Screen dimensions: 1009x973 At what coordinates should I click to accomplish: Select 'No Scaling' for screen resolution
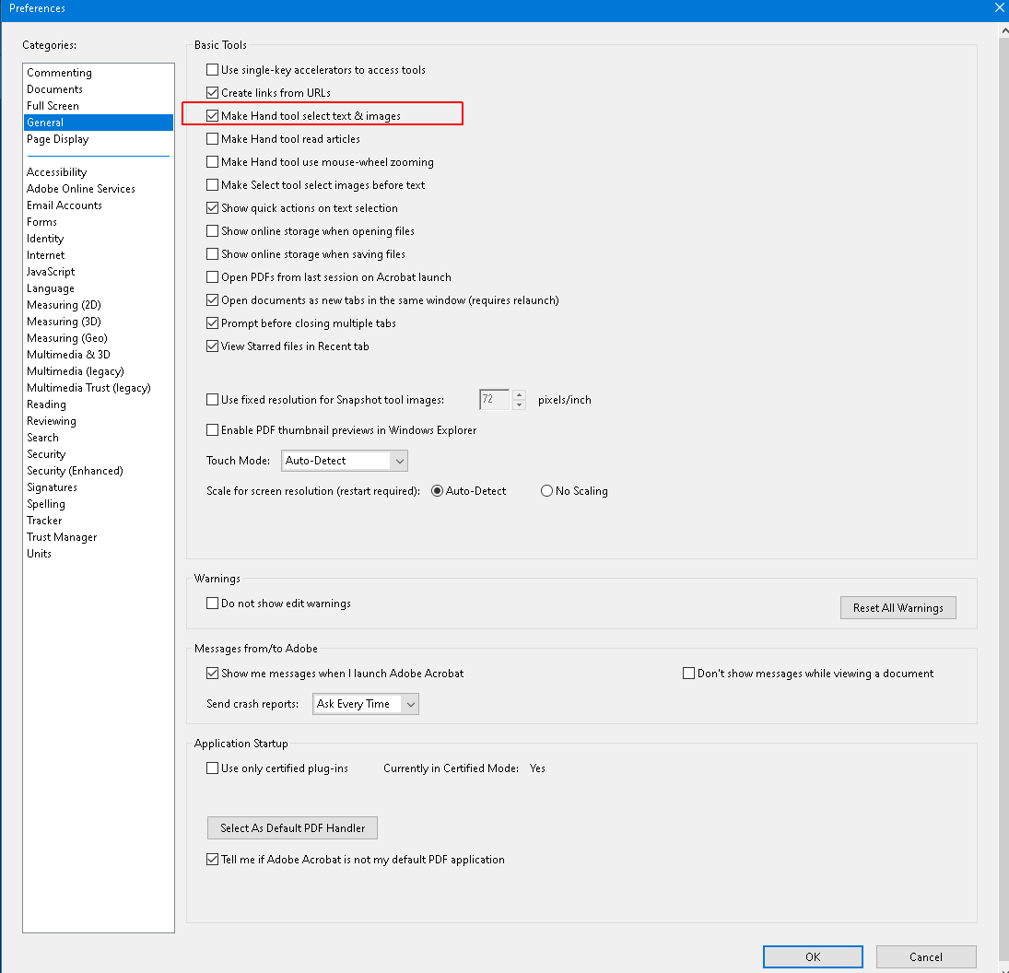point(546,490)
